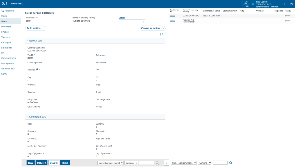295x167 pixels.
Task: Go to next record arrow
Action: tap(163, 34)
